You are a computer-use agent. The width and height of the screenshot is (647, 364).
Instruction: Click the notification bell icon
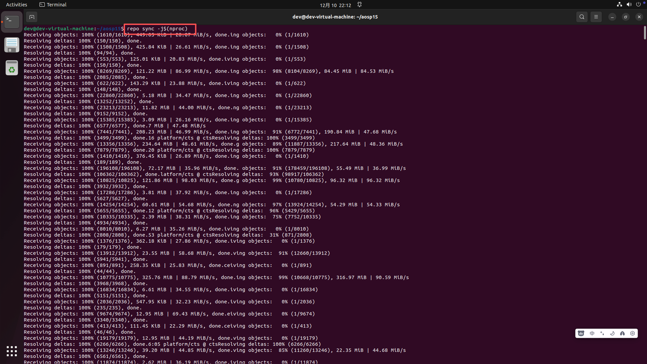(x=360, y=5)
